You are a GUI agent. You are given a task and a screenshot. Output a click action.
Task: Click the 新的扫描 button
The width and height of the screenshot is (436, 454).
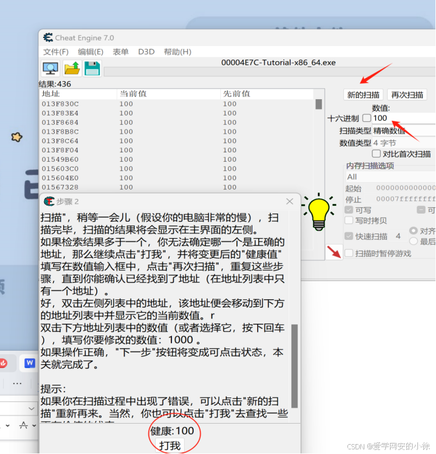click(363, 95)
